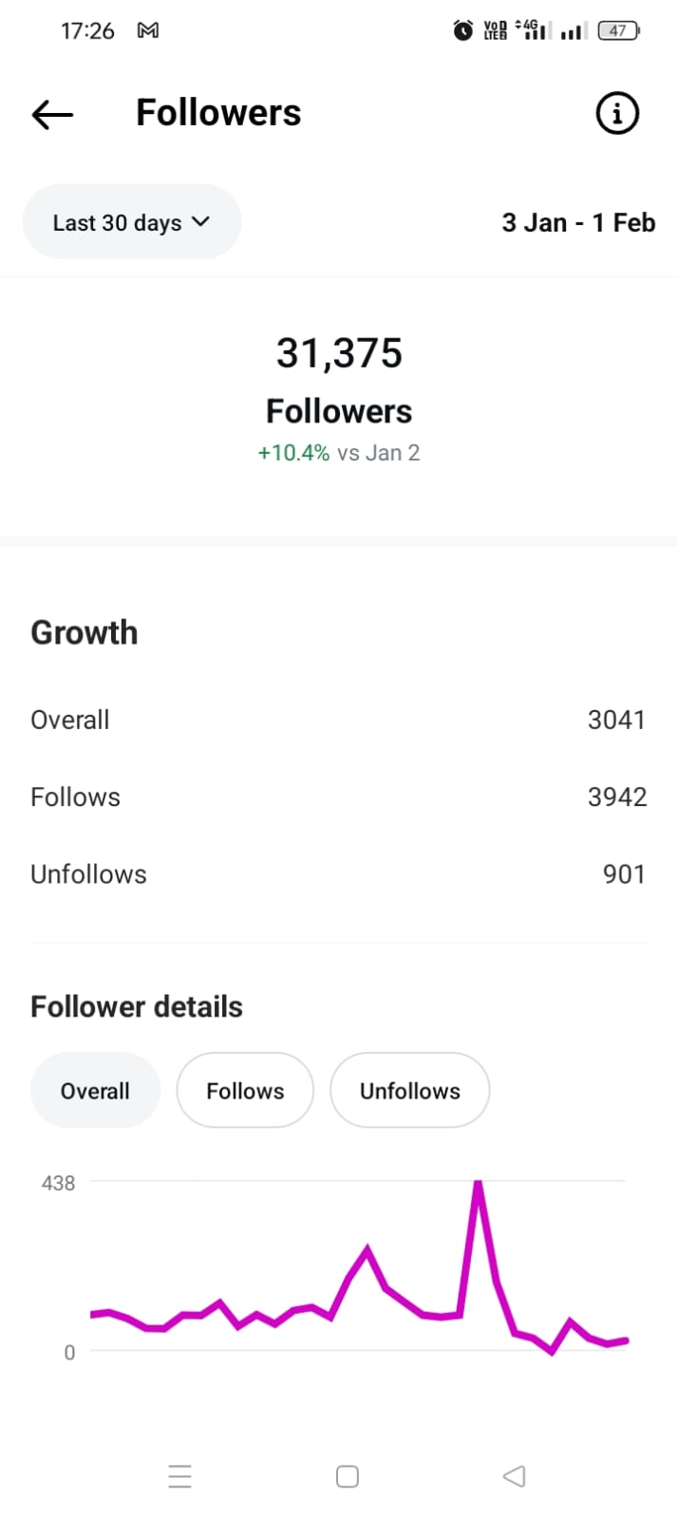Tap the Overall growth row showing 3041
This screenshot has height=1518, width=678.
pyautogui.click(x=339, y=720)
